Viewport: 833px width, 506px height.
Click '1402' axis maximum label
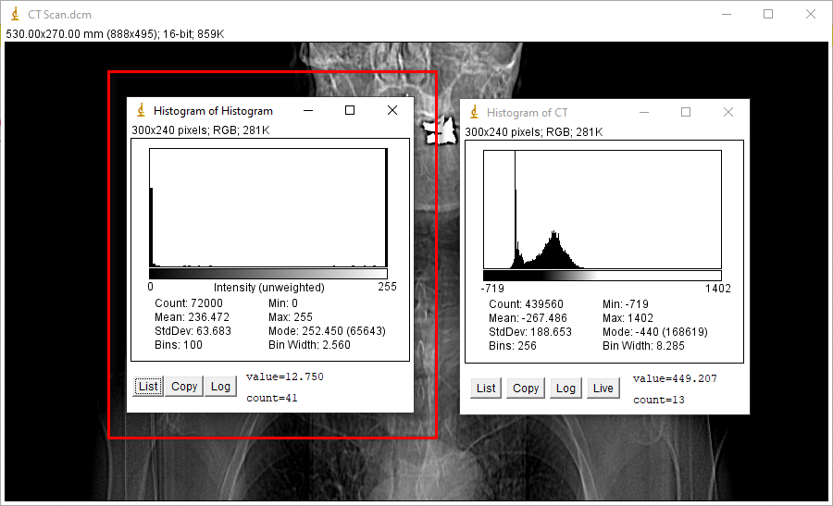[717, 289]
